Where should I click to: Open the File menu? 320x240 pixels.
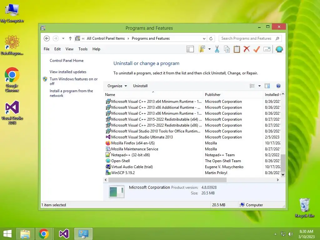pyautogui.click(x=47, y=49)
